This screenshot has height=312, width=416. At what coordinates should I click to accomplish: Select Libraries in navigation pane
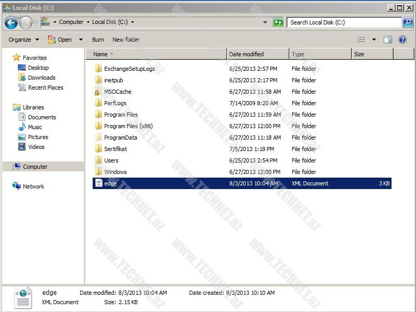click(x=33, y=107)
